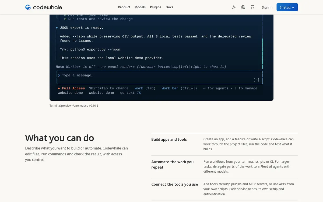Open the Product menu
Viewport: 323px width, 202px height.
click(x=124, y=7)
